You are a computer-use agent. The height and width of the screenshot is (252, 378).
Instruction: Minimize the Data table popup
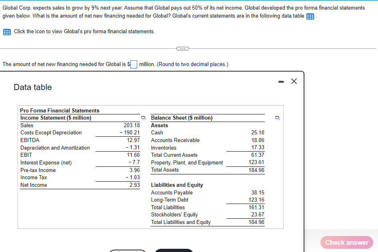tap(281, 82)
